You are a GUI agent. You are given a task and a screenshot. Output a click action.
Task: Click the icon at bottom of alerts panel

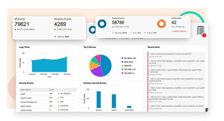tap(207, 110)
